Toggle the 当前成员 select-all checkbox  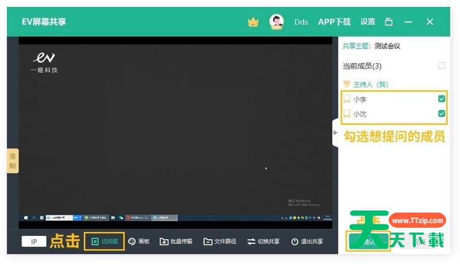pyautogui.click(x=442, y=66)
